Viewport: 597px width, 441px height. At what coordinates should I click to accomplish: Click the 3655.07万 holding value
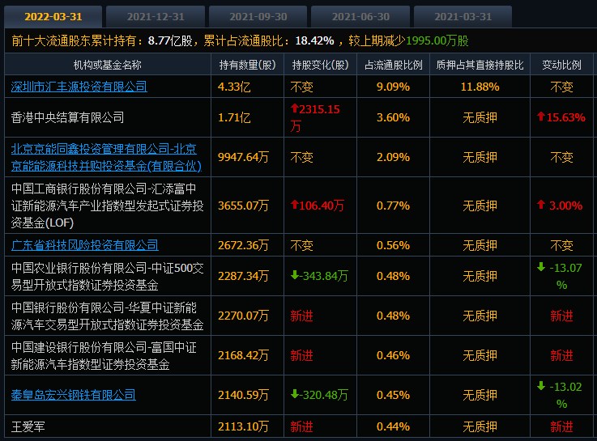pyautogui.click(x=243, y=206)
